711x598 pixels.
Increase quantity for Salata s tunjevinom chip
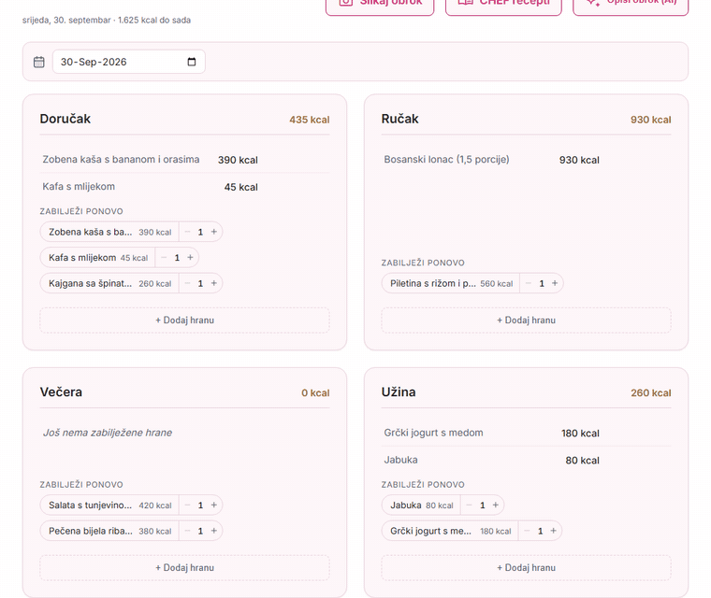click(214, 505)
